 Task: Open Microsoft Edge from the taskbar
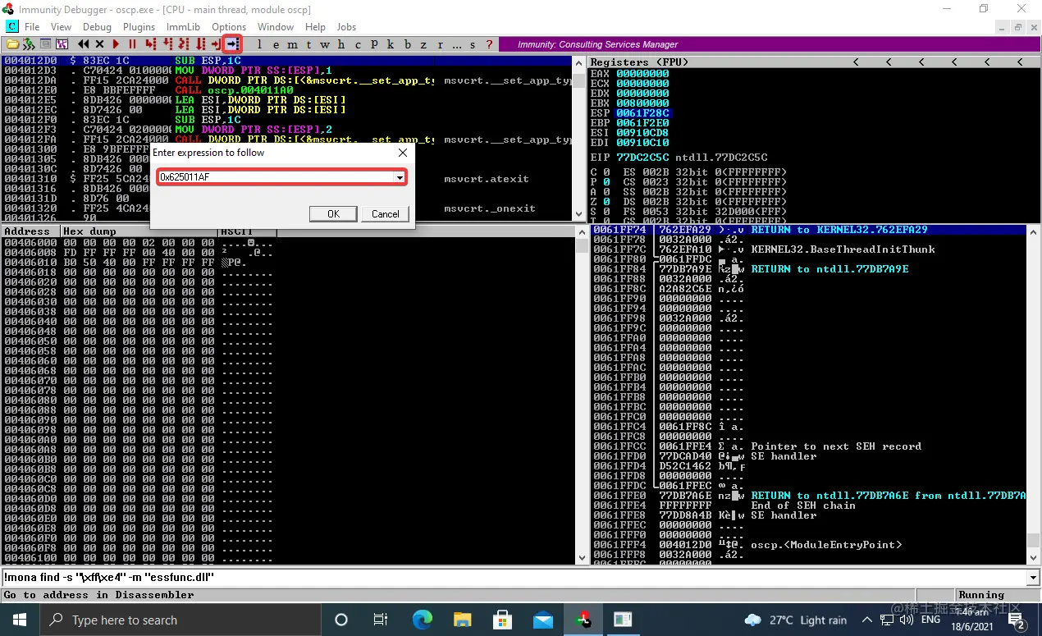click(x=421, y=620)
